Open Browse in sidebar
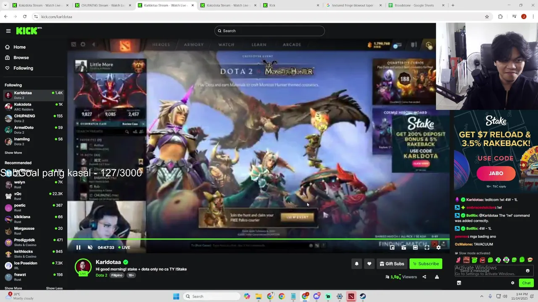538x302 pixels. tap(17, 57)
